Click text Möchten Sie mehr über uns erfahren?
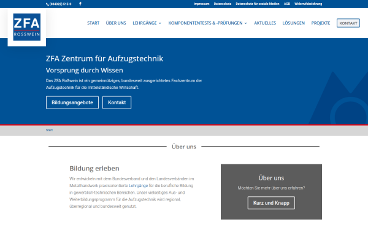The width and height of the screenshot is (368, 230). [x=271, y=188]
